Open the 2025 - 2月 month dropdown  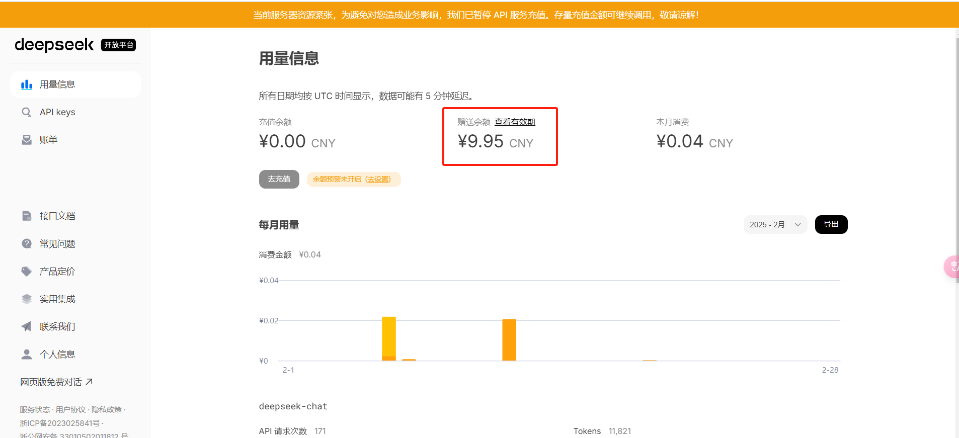pos(775,225)
